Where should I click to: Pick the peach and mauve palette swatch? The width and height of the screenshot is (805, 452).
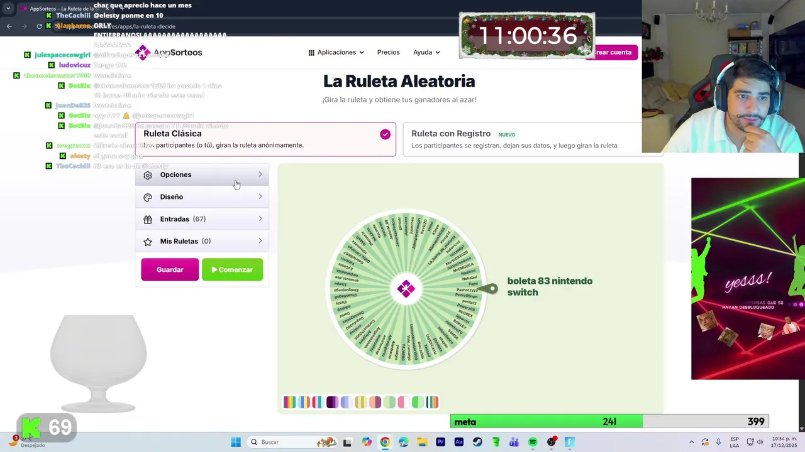[375, 402]
